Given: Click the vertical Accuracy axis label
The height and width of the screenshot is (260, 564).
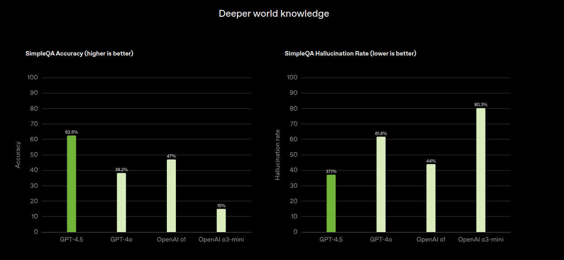Looking at the screenshot, I should click(18, 155).
